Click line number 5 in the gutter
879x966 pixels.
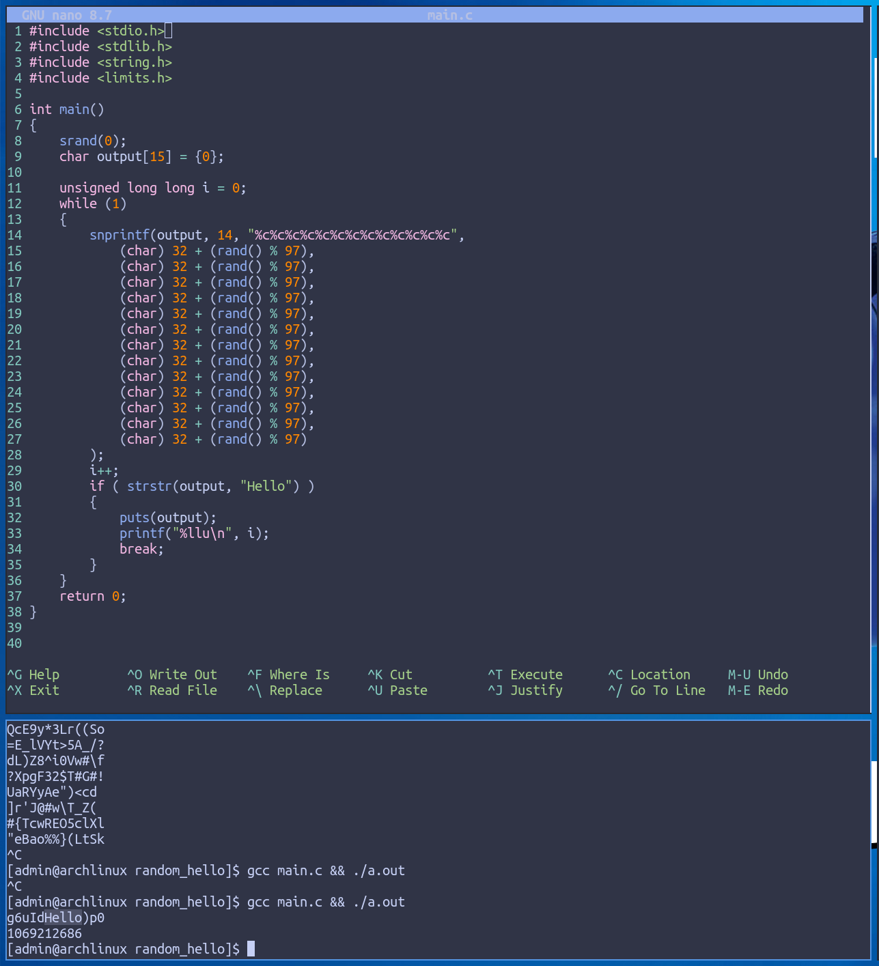[18, 94]
